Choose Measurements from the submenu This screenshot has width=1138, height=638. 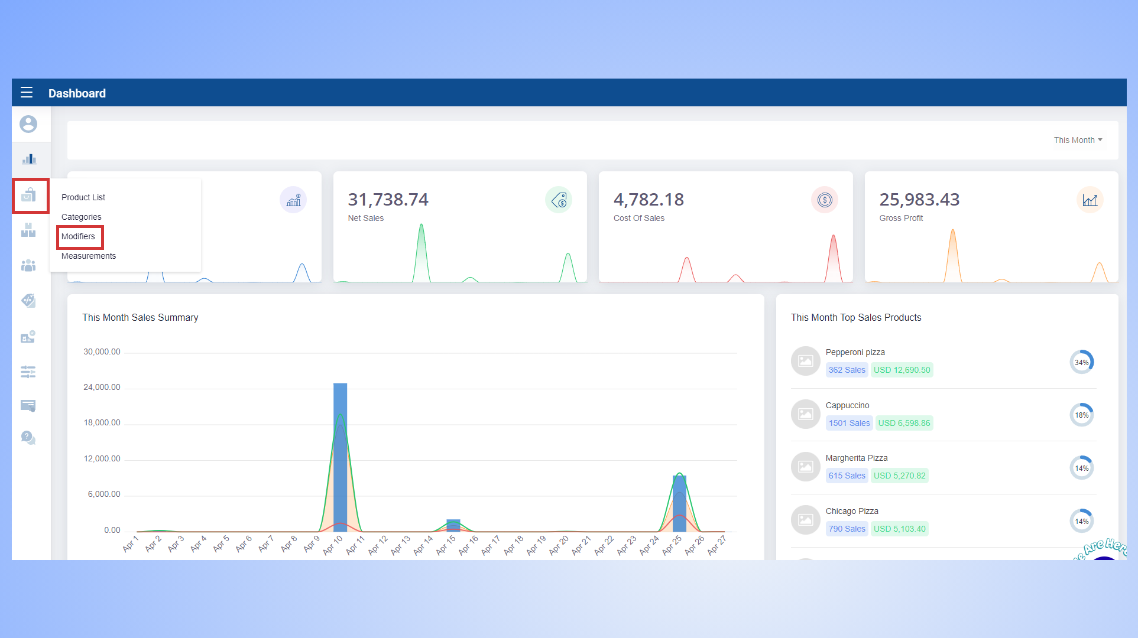[89, 256]
